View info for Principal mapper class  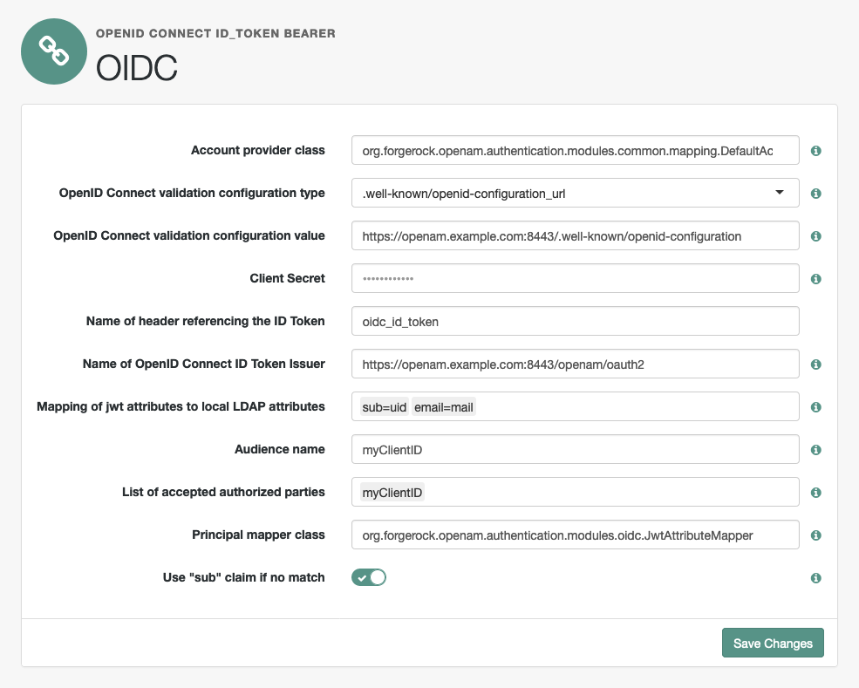click(x=815, y=535)
